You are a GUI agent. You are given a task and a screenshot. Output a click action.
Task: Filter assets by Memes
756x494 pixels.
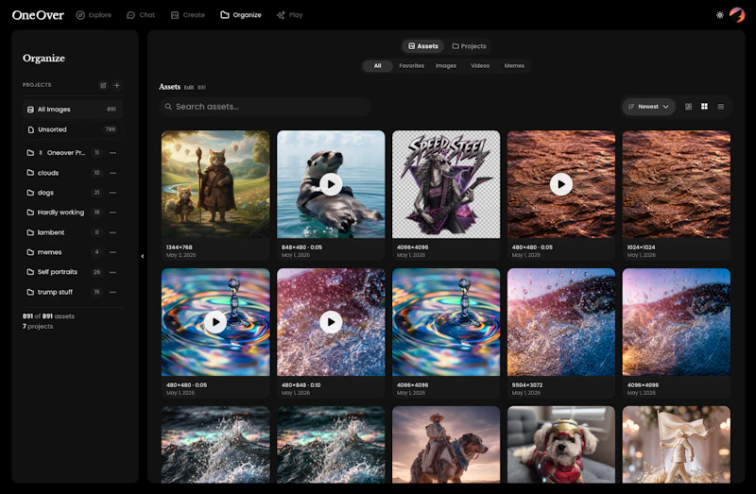click(514, 65)
